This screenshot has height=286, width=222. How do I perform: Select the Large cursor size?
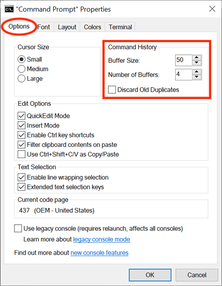pos(21,79)
